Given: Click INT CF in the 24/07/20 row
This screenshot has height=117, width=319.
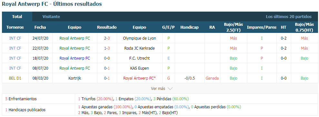Looking at the screenshot, I should 15,38.
